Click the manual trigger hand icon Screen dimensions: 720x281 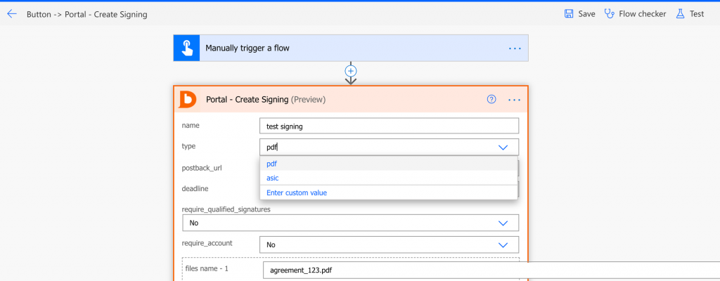(x=186, y=48)
